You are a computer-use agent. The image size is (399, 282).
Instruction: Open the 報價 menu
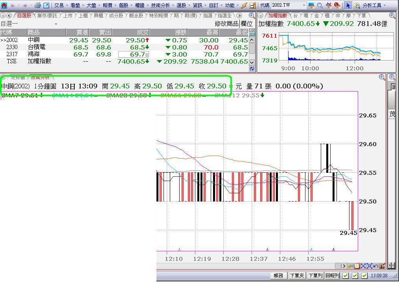109,5
